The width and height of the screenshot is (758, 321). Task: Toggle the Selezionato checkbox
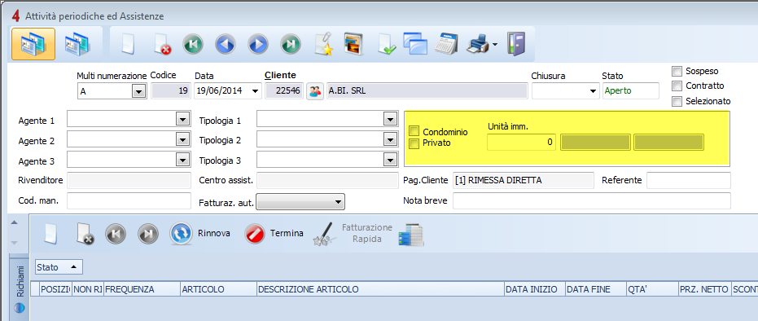pos(677,102)
